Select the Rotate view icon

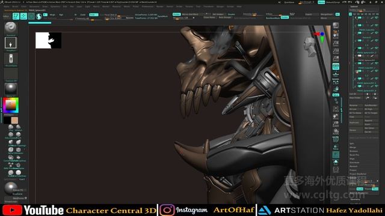(336, 131)
